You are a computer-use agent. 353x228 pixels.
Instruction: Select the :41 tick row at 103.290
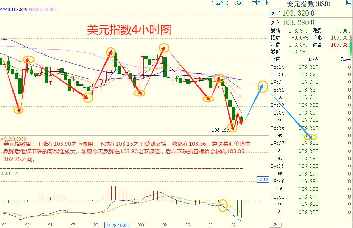click(x=311, y=159)
